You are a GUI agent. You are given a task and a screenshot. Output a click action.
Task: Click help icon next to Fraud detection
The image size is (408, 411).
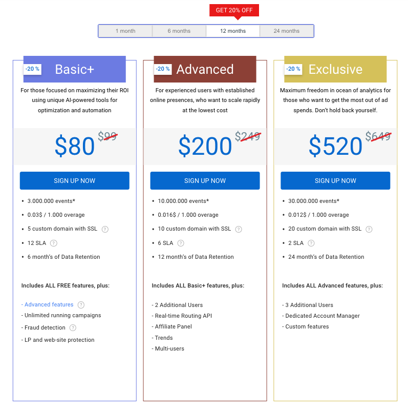[73, 327]
